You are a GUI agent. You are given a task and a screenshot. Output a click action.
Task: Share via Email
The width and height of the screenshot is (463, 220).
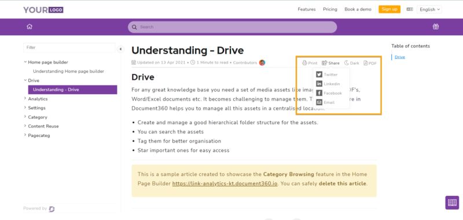pos(325,102)
